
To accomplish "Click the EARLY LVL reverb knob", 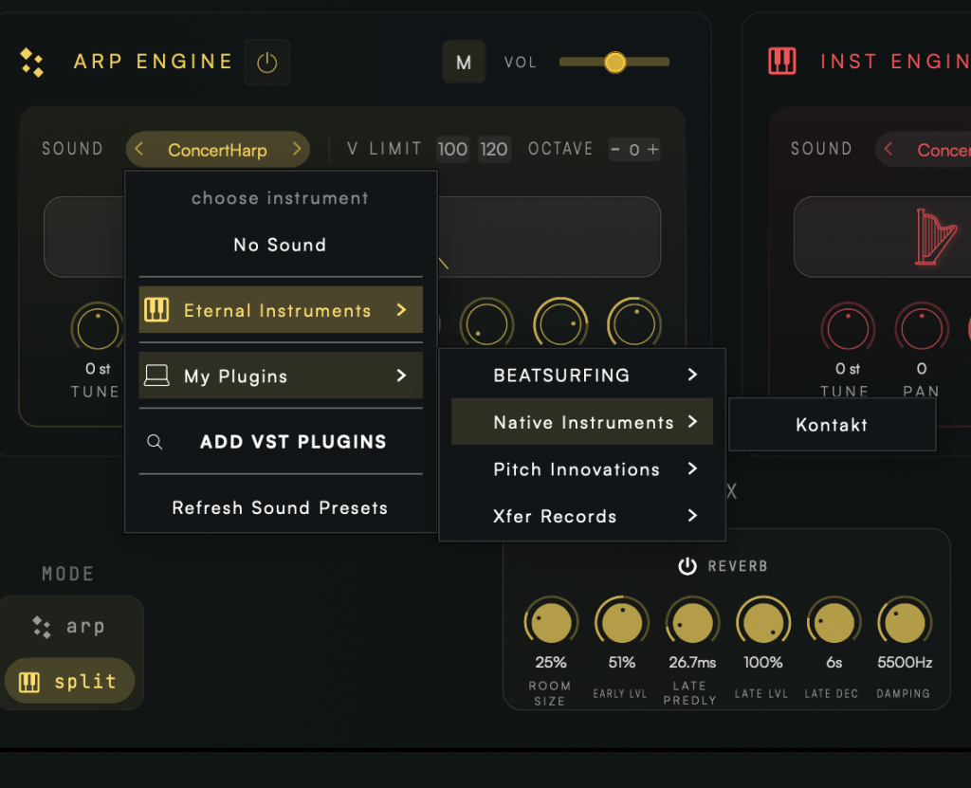I will (x=622, y=623).
